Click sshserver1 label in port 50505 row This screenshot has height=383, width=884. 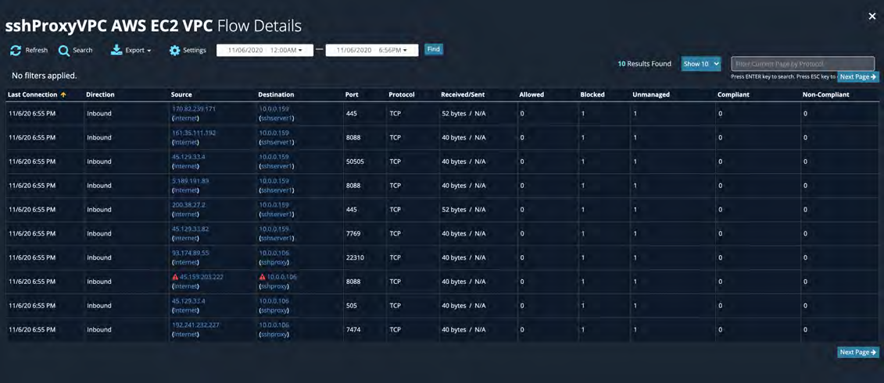(276, 166)
